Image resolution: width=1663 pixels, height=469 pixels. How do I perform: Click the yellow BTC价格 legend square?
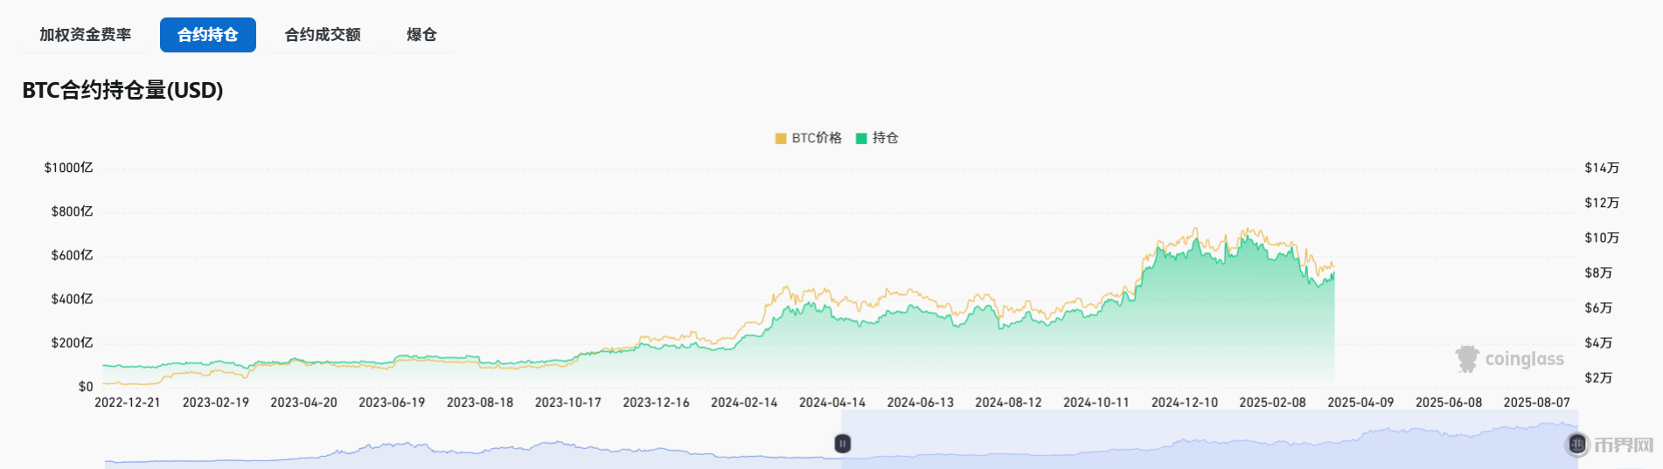pyautogui.click(x=781, y=138)
